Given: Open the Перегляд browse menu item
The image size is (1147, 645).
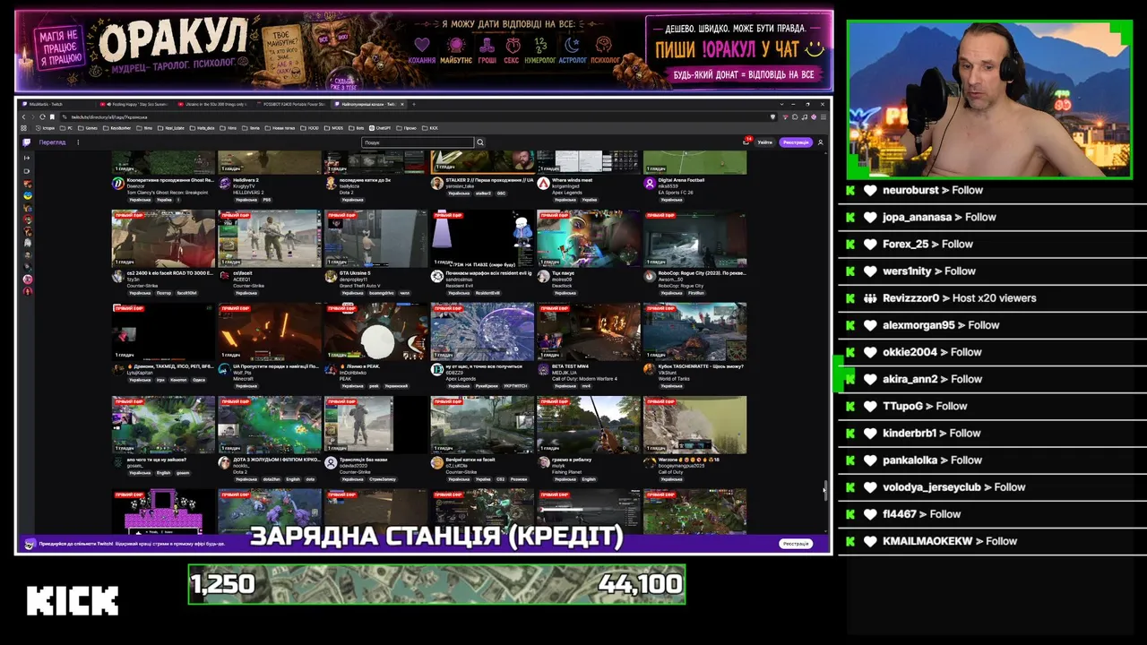Looking at the screenshot, I should pyautogui.click(x=52, y=142).
